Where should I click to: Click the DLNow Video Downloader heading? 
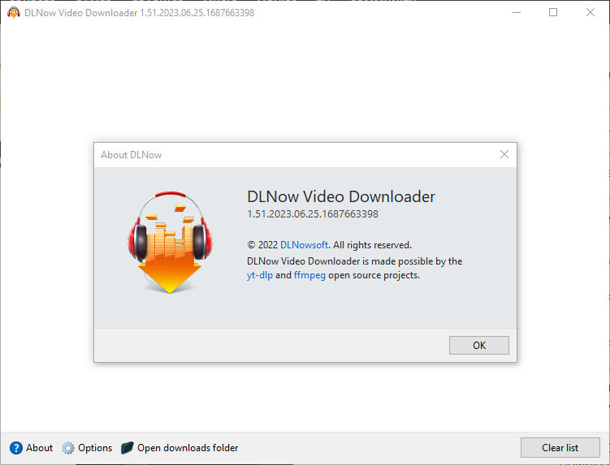(x=341, y=196)
